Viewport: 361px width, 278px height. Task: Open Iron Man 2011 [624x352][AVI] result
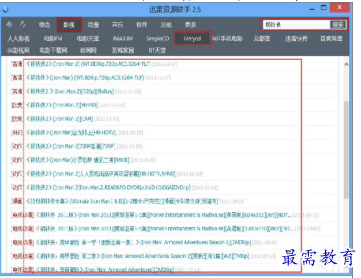[164, 215]
